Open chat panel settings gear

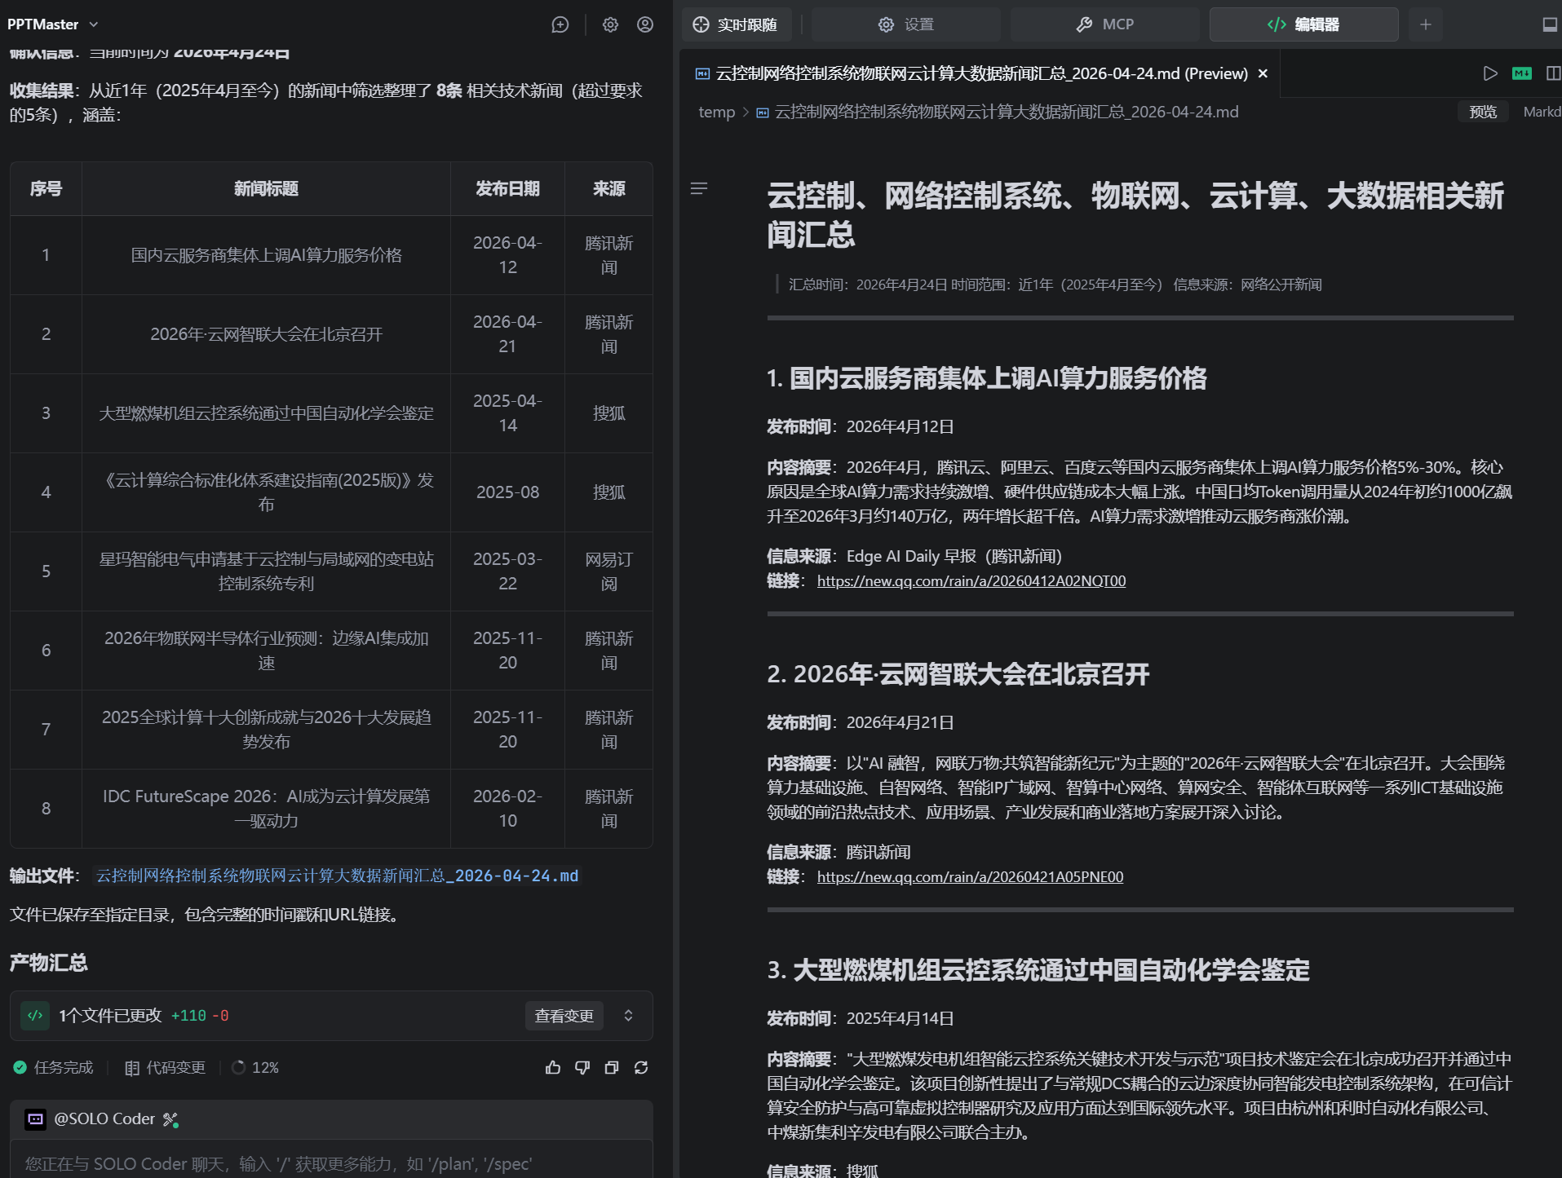pyautogui.click(x=610, y=24)
